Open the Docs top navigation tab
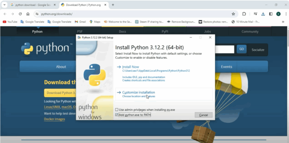289x143 pixels. pyautogui.click(x=122, y=32)
